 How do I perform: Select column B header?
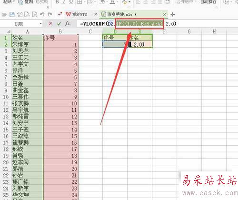point(60,31)
